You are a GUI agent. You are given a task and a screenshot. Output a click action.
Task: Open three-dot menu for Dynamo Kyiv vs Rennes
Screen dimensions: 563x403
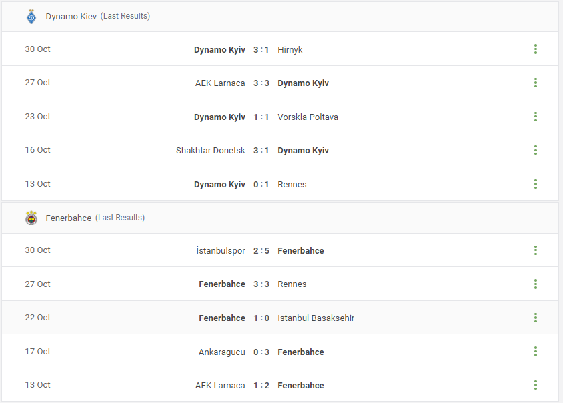pyautogui.click(x=536, y=184)
